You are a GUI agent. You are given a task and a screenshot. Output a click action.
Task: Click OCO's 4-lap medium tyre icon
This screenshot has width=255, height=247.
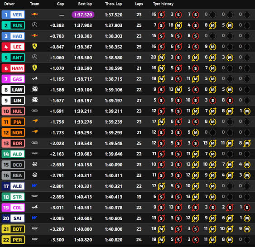247,165
